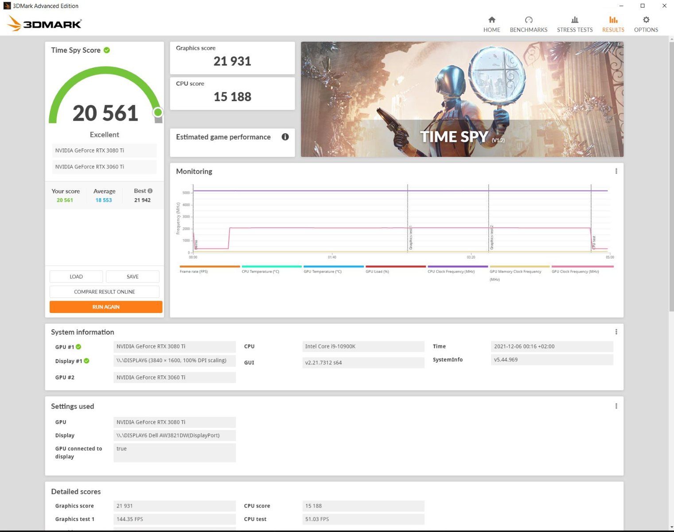Click the Graphics test 2 marker in chart
This screenshot has height=532, width=674.
click(492, 237)
